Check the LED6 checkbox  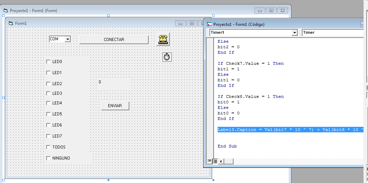coord(48,125)
